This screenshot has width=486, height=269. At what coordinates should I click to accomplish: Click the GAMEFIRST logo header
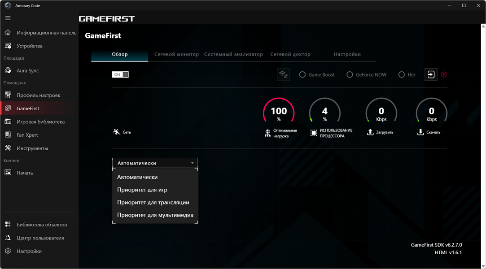[x=107, y=19]
